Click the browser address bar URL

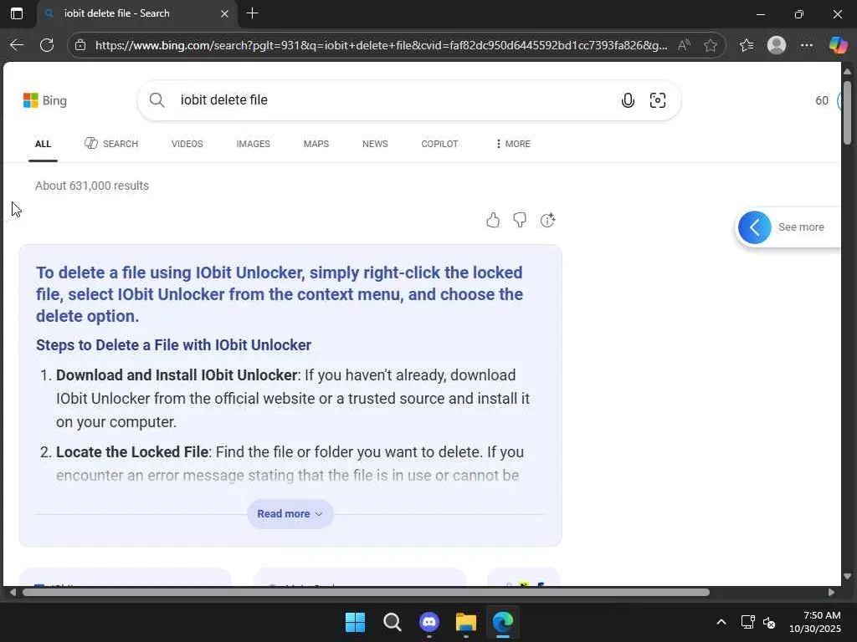[381, 45]
